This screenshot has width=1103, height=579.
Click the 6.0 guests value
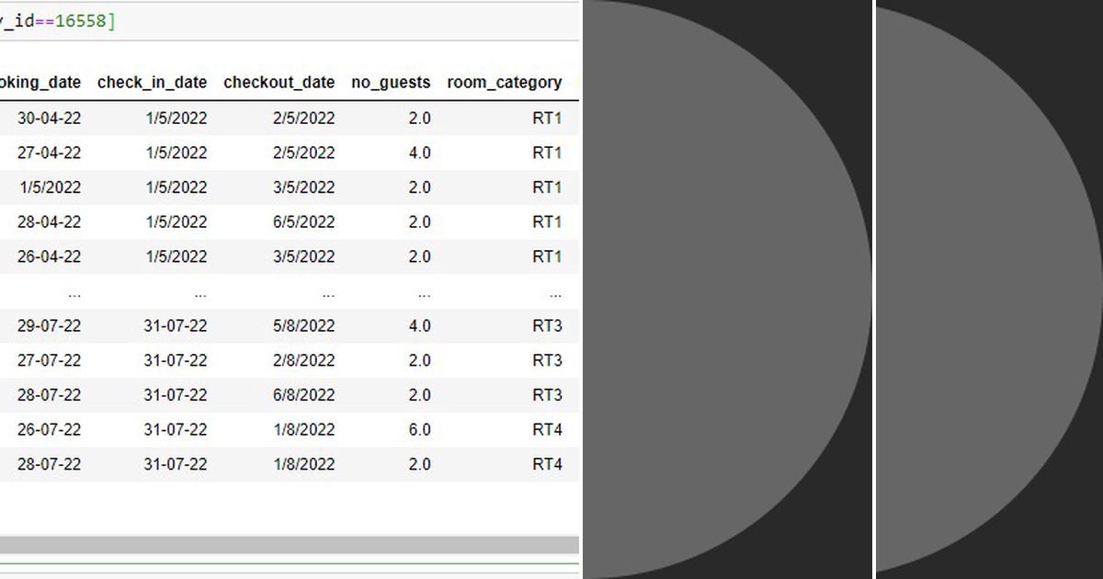(x=419, y=429)
